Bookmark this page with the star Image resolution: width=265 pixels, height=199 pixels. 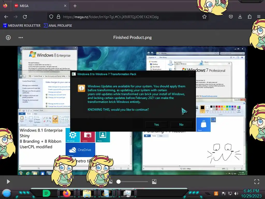click(204, 17)
